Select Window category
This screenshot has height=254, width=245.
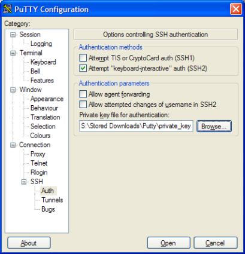click(x=31, y=90)
